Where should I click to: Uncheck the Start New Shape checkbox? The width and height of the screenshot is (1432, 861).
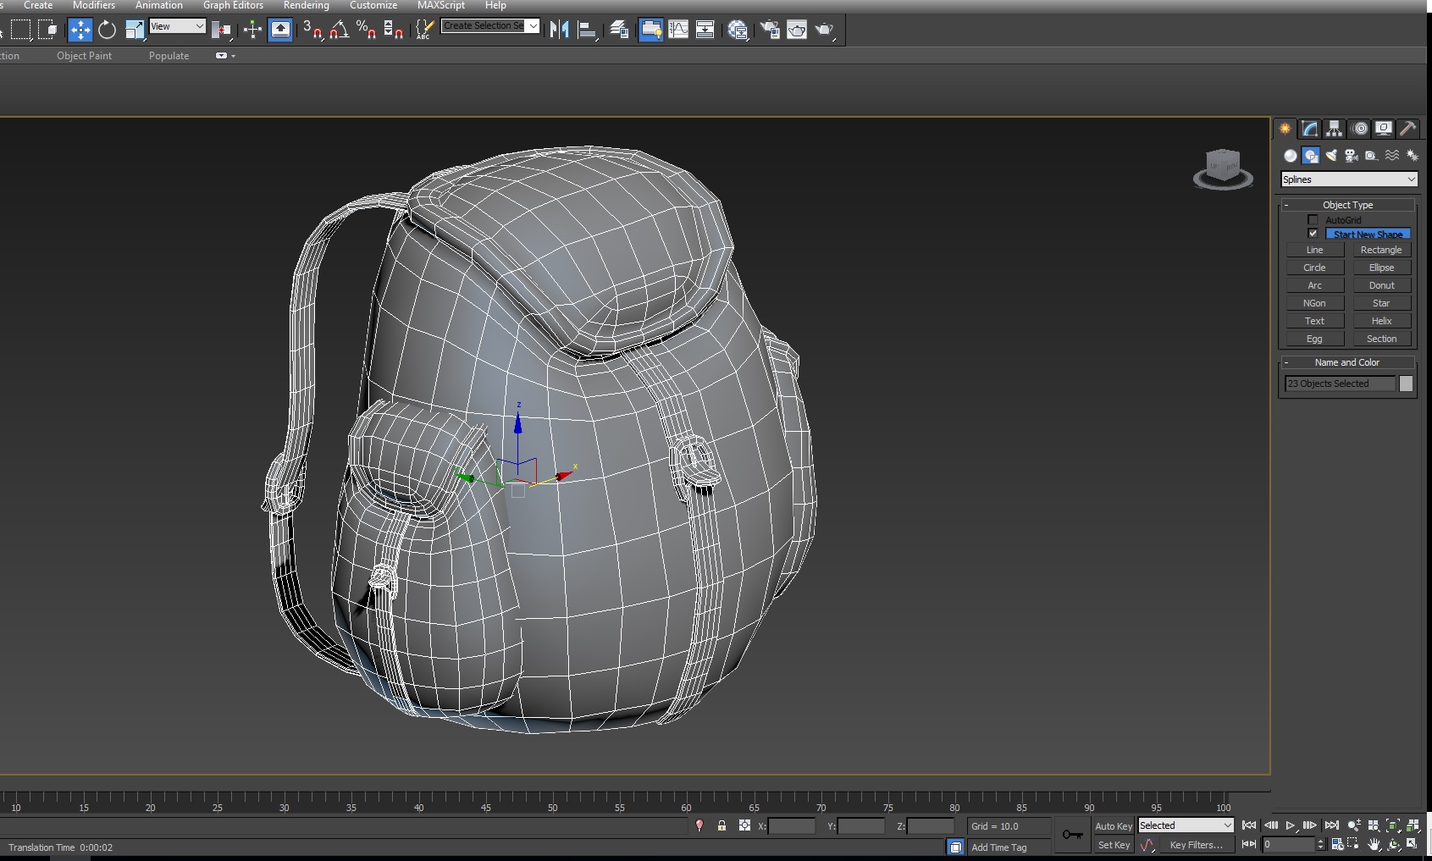[1313, 234]
